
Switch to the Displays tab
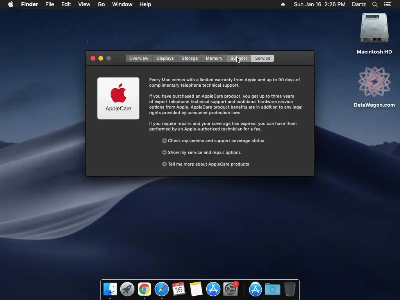click(165, 58)
